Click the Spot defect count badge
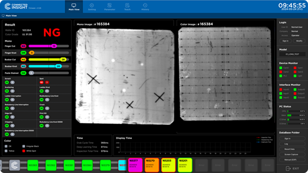308x173 pixels. pos(47,82)
